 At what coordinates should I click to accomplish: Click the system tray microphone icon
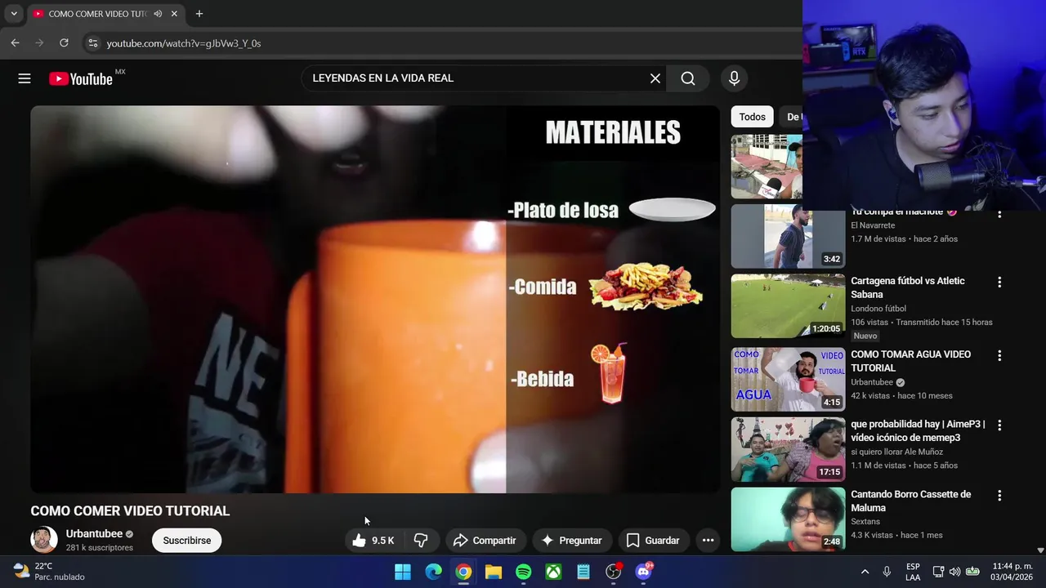887,572
